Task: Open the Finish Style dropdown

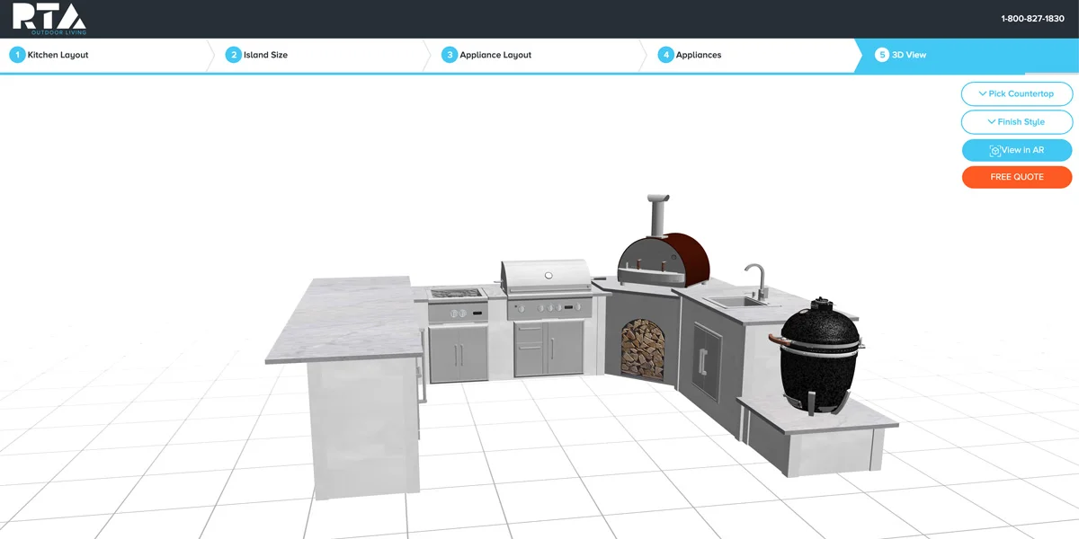Action: point(1017,121)
